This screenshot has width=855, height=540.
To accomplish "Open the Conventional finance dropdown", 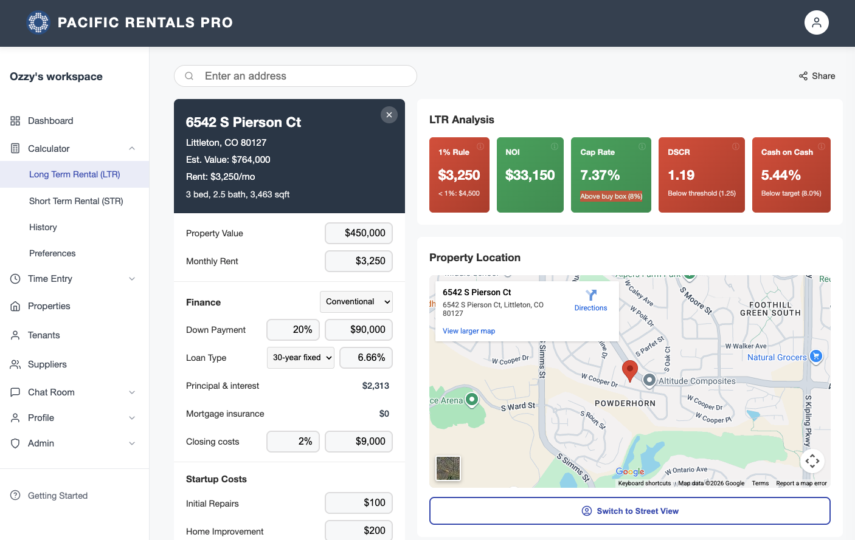I will 356,302.
